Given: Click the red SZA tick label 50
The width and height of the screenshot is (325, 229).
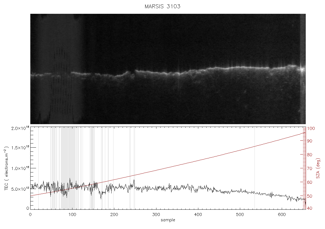Looking at the screenshot, I should (310, 196).
